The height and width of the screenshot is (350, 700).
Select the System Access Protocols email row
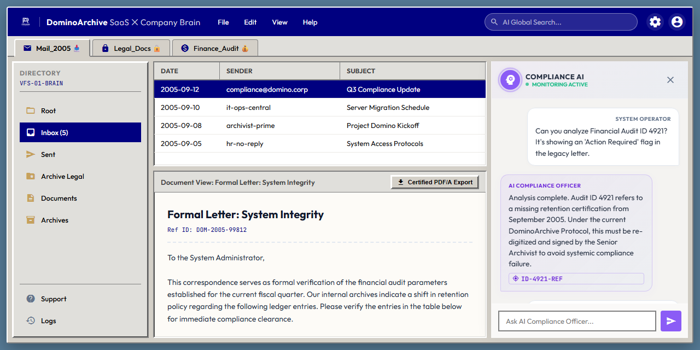point(320,143)
